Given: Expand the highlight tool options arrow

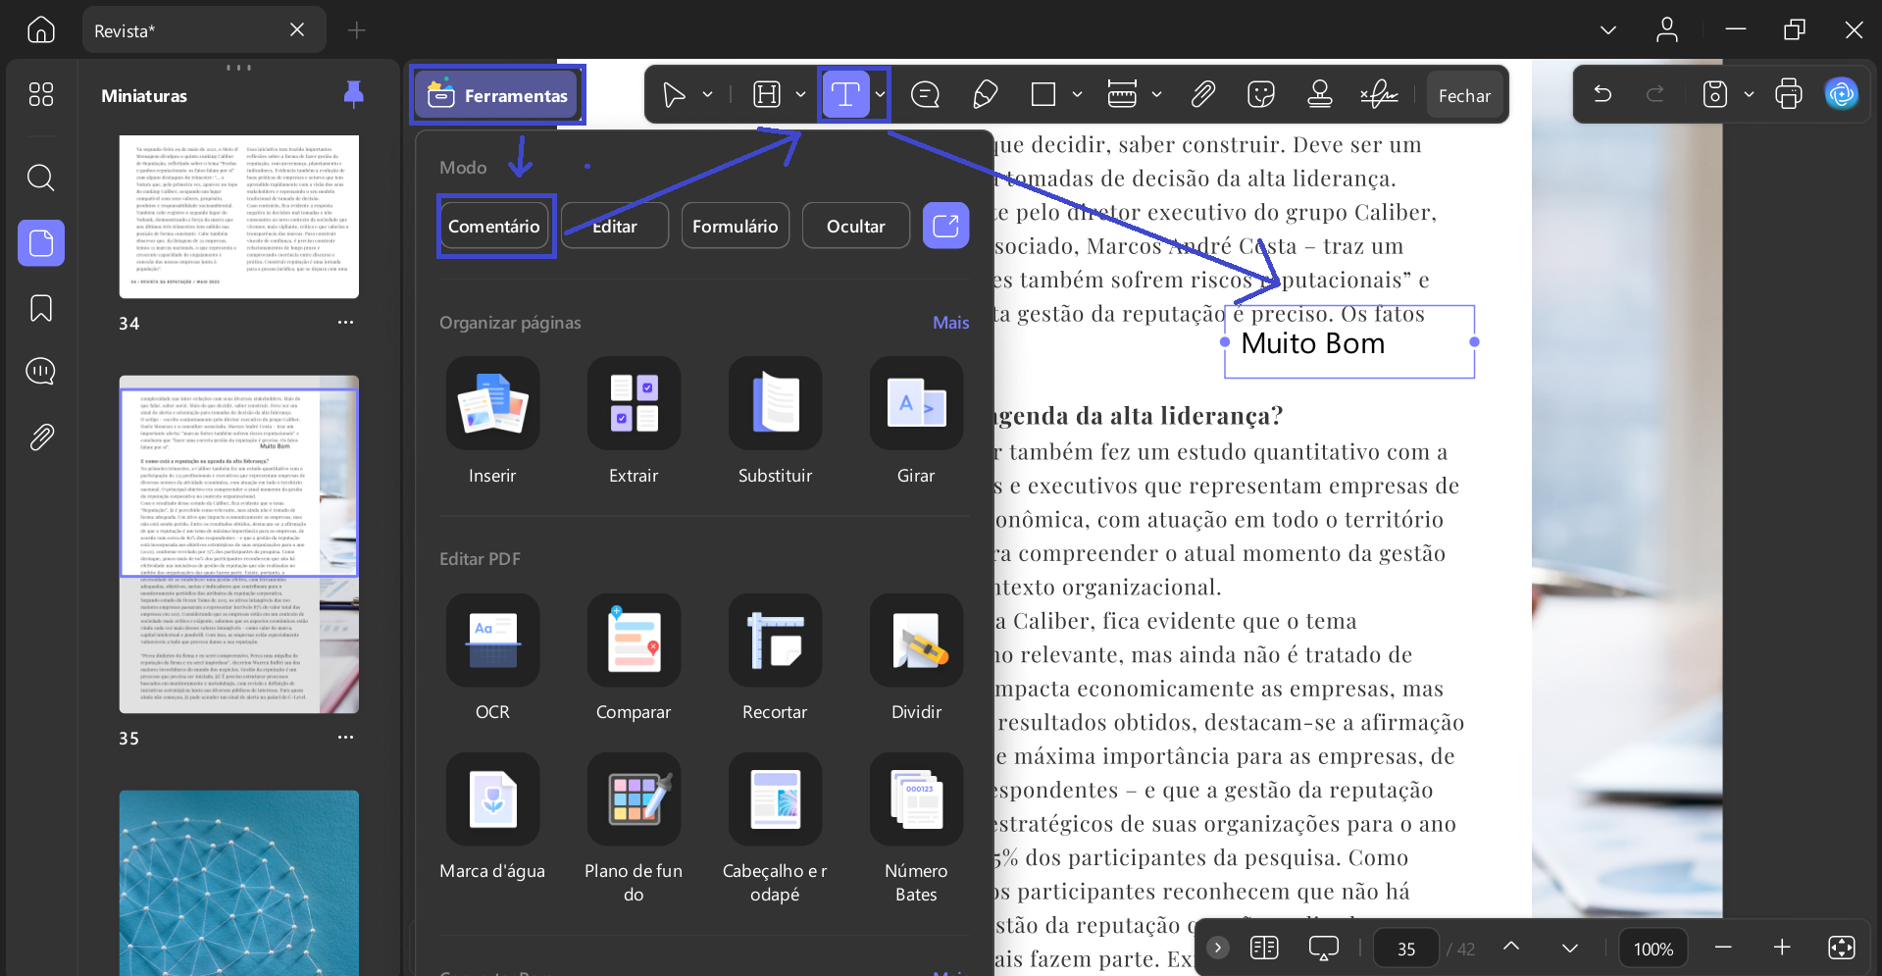Looking at the screenshot, I should (x=800, y=95).
